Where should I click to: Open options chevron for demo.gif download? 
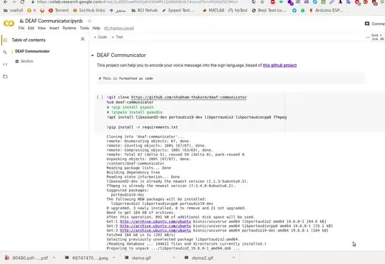(173, 258)
